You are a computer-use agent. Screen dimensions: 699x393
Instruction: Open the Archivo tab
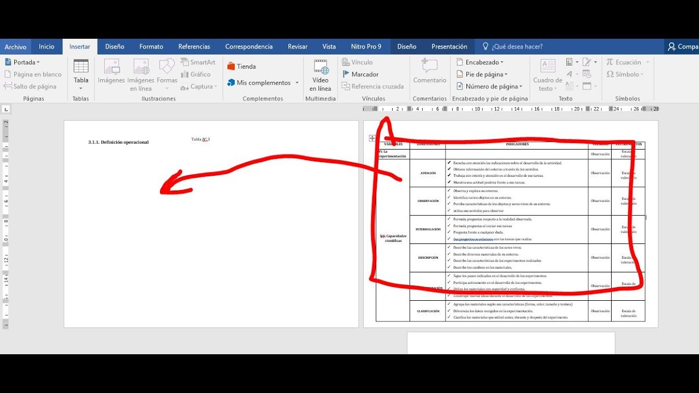coord(15,46)
